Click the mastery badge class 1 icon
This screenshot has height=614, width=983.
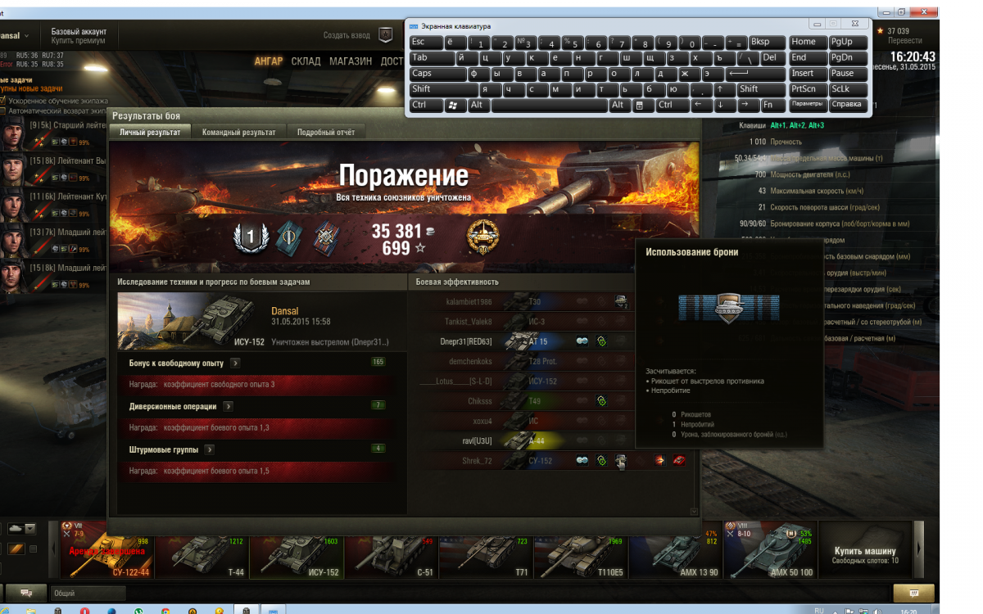[251, 237]
